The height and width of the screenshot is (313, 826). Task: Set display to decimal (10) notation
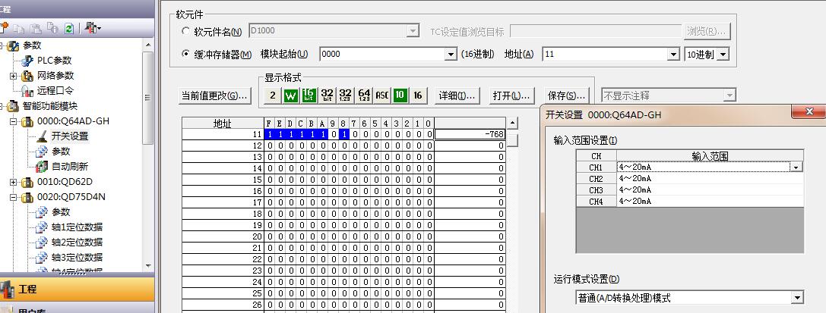pos(400,95)
